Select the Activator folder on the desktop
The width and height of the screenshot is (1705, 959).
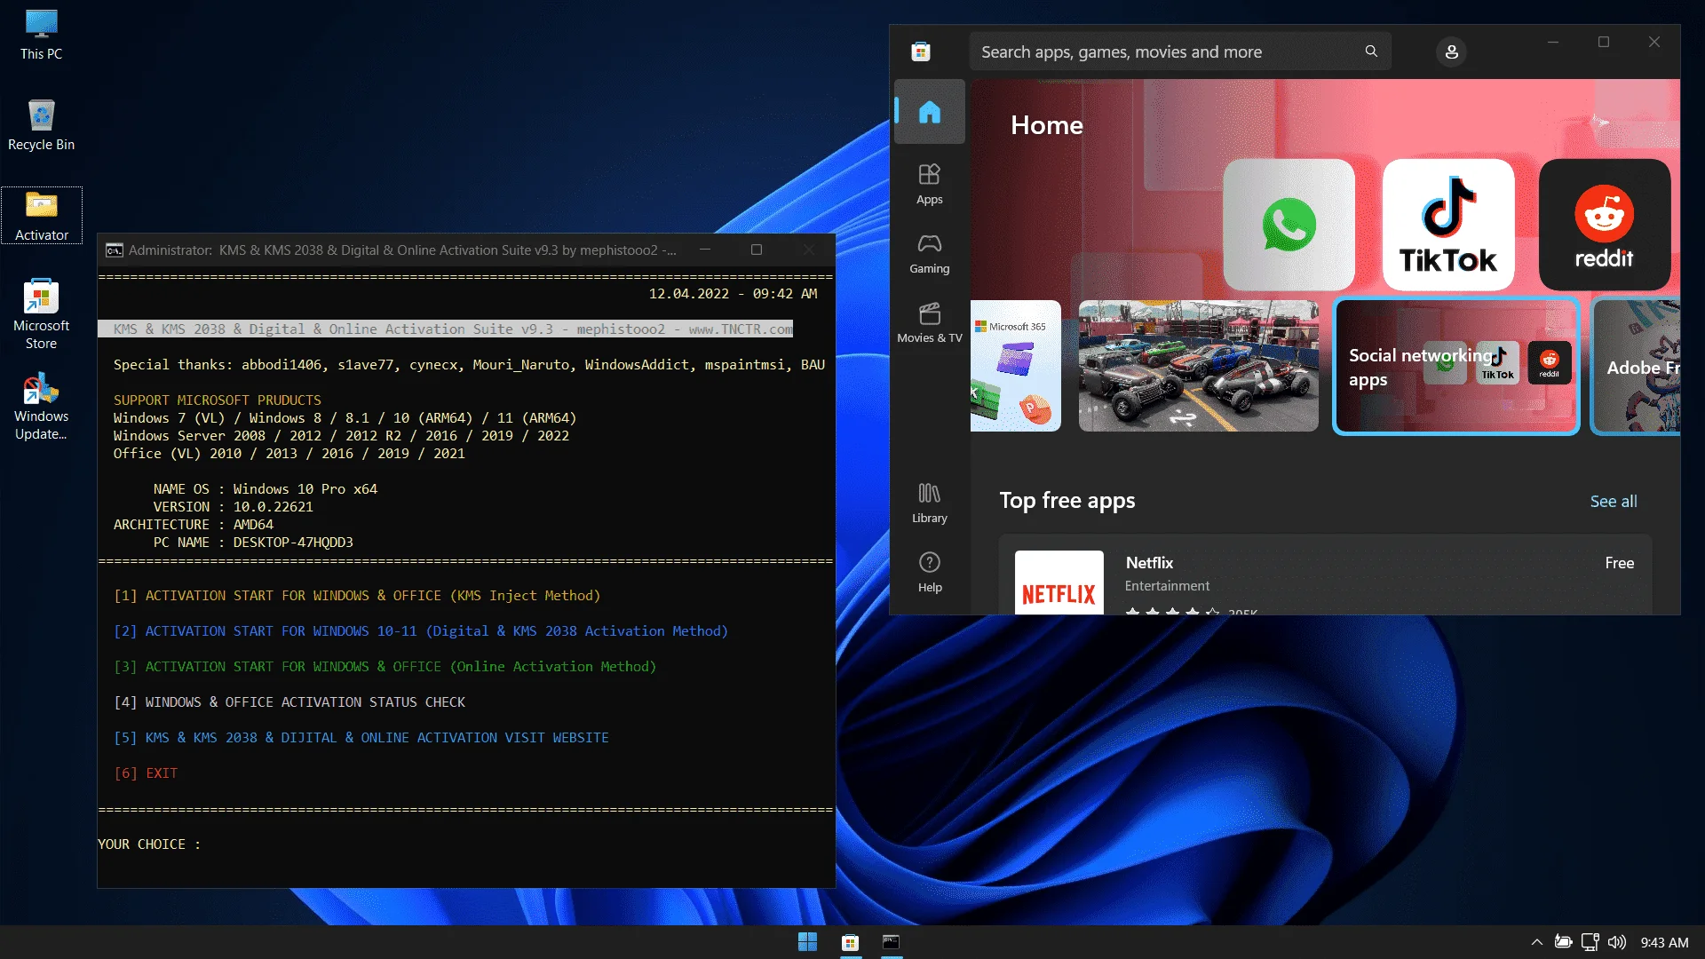(41, 216)
